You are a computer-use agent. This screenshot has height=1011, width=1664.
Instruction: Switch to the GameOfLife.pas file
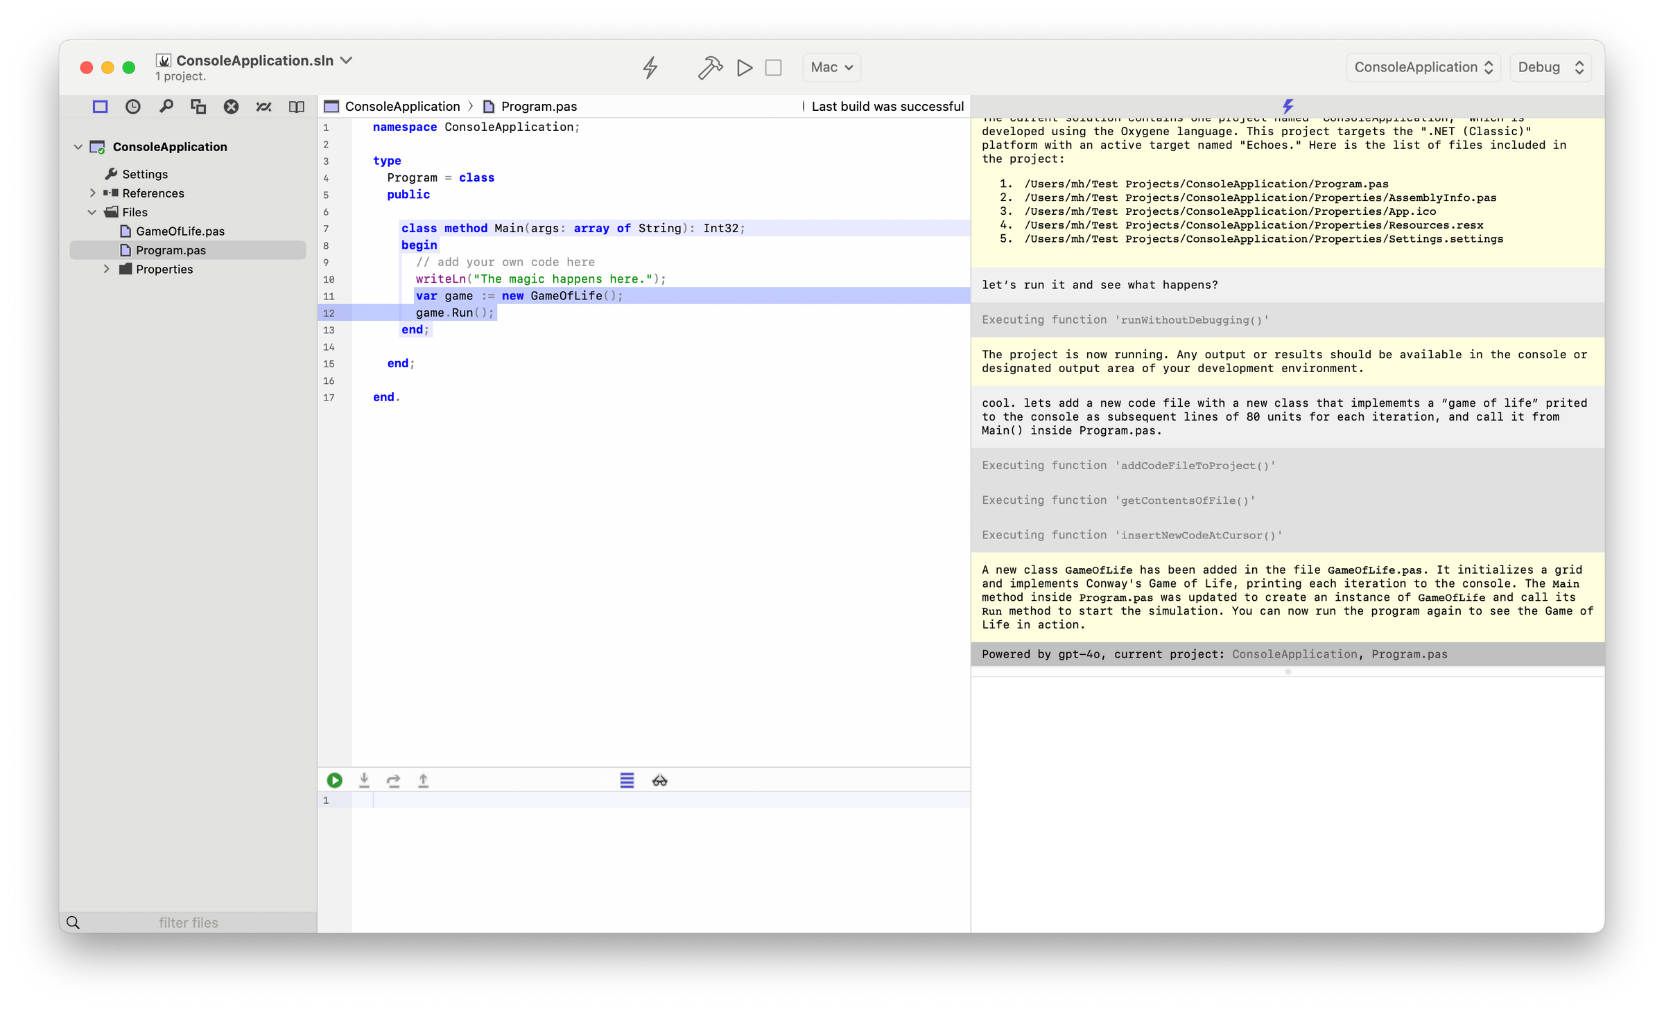[x=181, y=231]
